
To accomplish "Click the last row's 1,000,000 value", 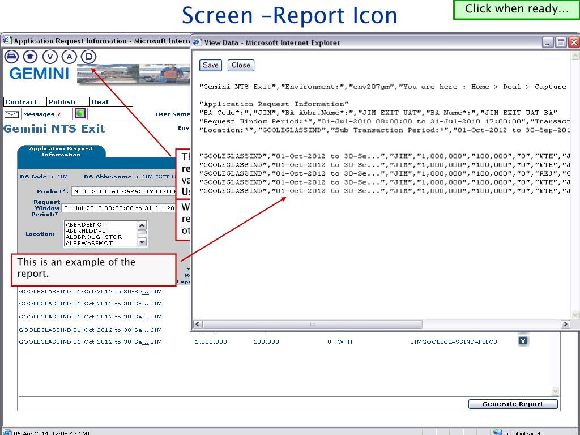I will tap(211, 342).
